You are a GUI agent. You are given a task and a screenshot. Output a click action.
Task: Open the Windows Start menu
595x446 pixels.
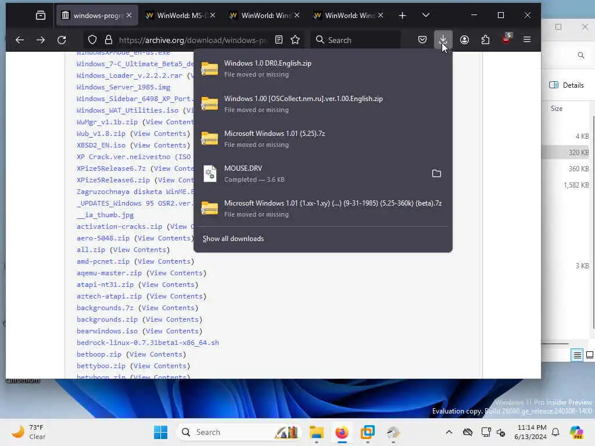160,432
